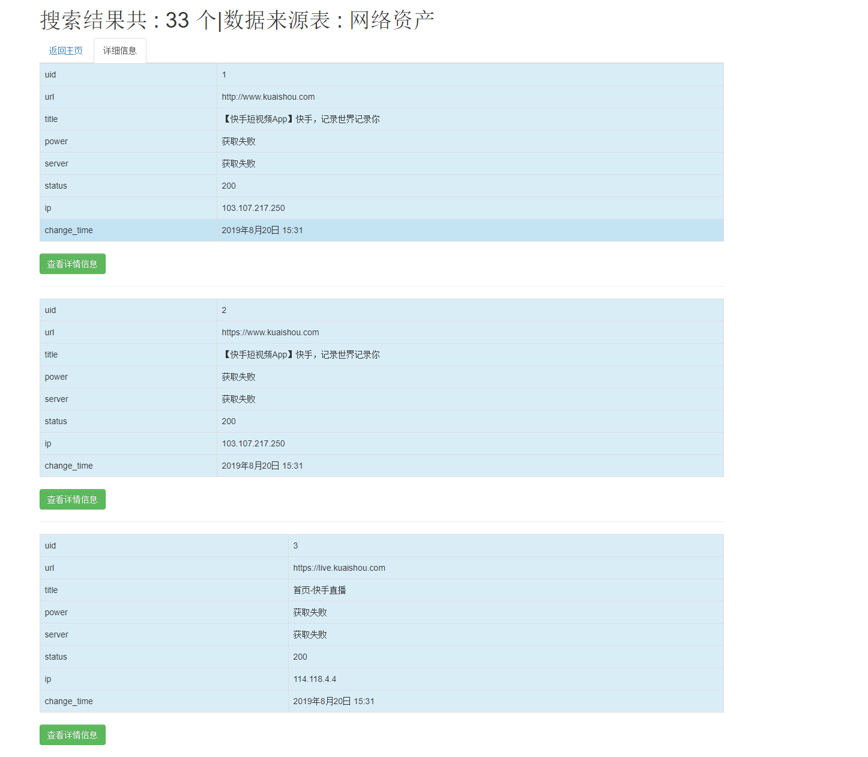
Task: Click uid value 2 in second table
Action: pos(224,310)
